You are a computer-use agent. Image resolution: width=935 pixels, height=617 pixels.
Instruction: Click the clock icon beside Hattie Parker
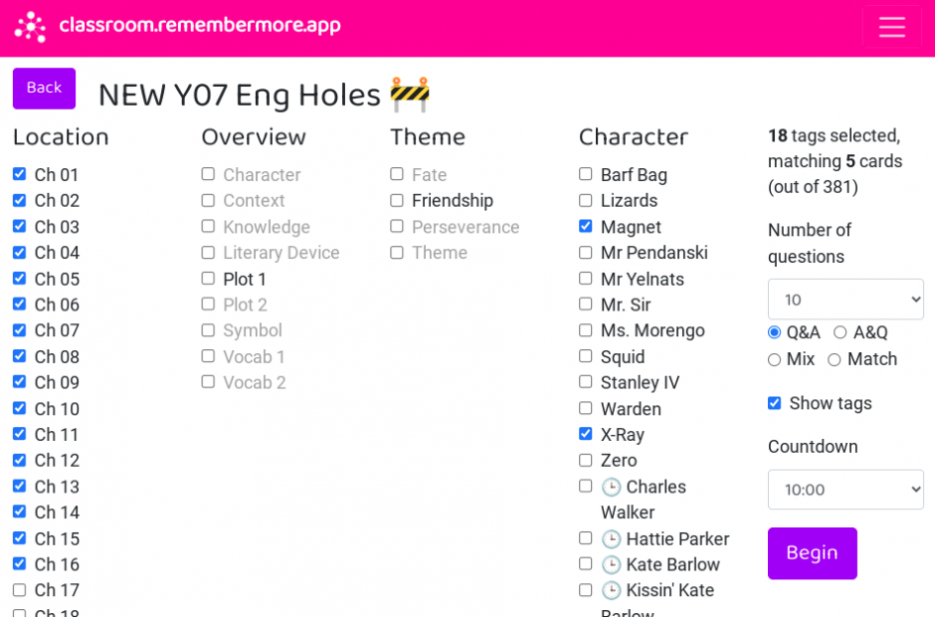click(611, 538)
